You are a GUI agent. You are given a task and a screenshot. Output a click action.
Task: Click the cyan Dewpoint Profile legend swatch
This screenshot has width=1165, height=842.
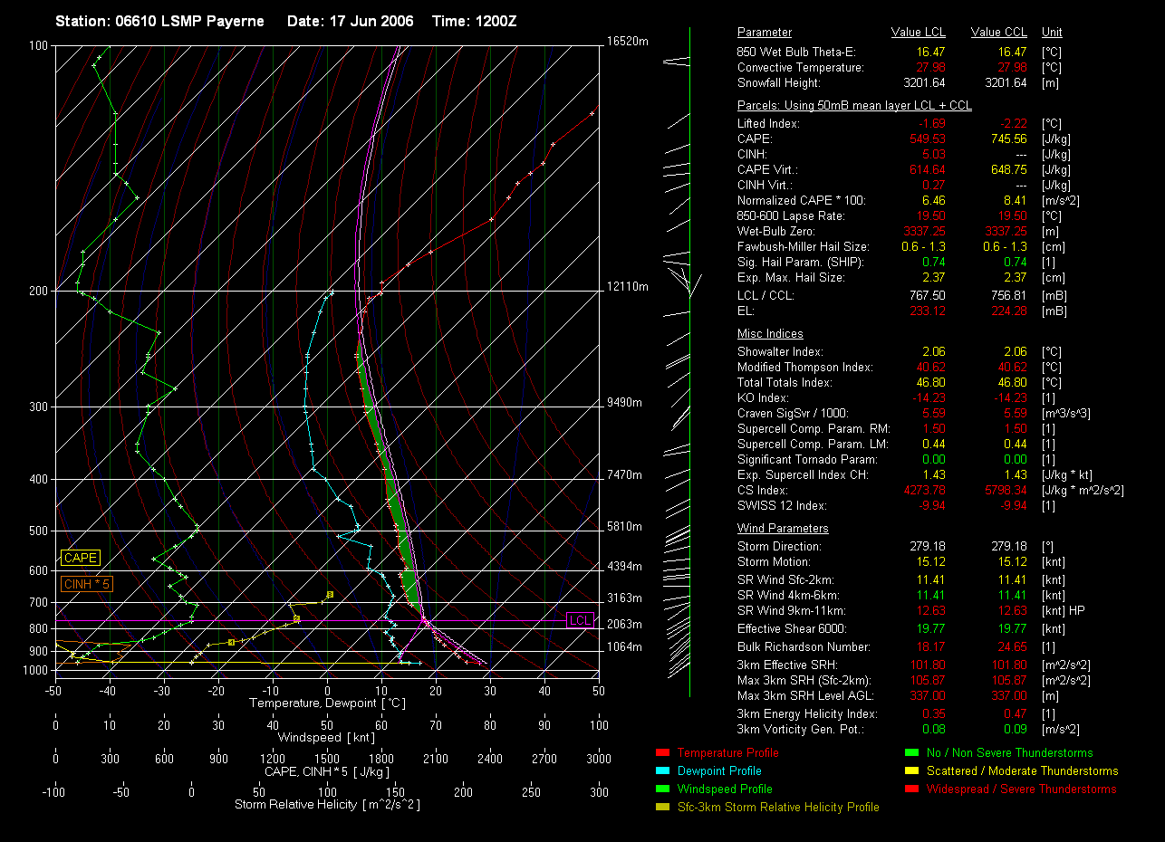point(661,771)
